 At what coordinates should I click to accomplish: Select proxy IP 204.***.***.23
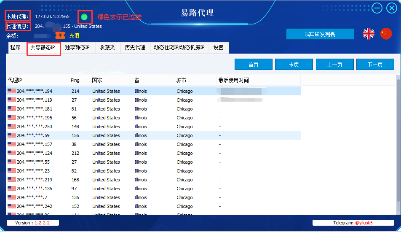33,171
